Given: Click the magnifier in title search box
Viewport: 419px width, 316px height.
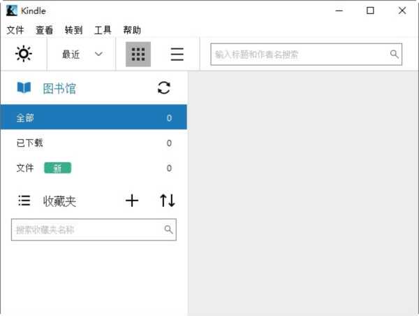Looking at the screenshot, I should (394, 54).
